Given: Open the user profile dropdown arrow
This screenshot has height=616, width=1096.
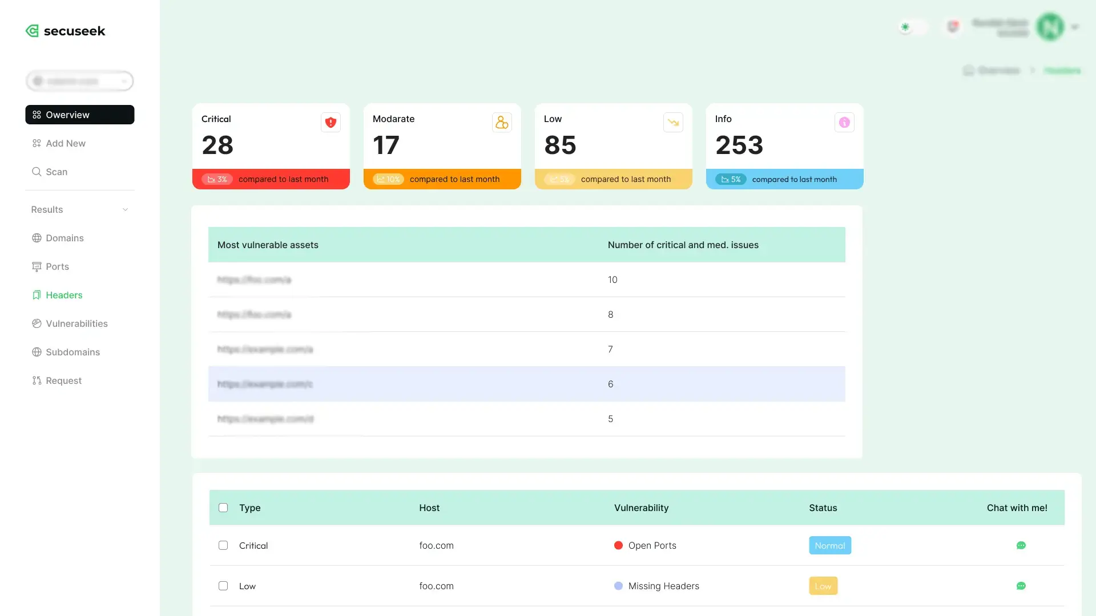Looking at the screenshot, I should pyautogui.click(x=1075, y=27).
